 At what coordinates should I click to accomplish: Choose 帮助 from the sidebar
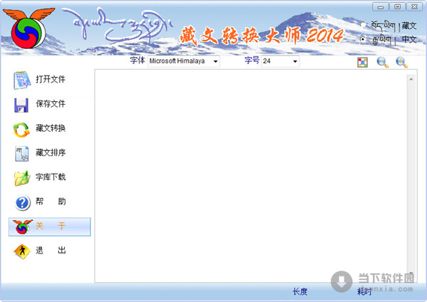[x=51, y=202]
